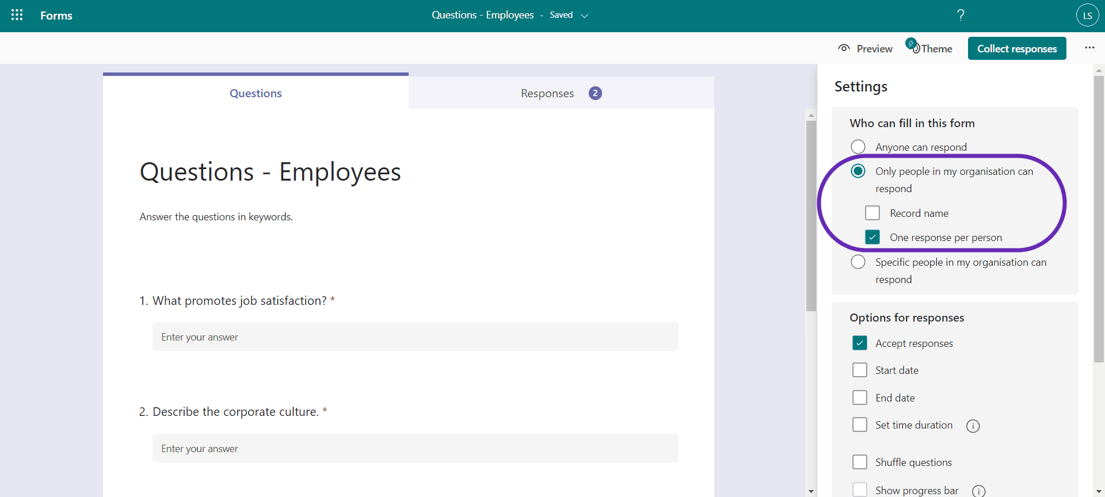1105x497 pixels.
Task: Open the help question mark icon
Action: click(x=961, y=15)
